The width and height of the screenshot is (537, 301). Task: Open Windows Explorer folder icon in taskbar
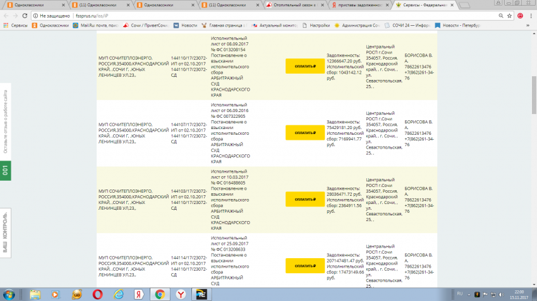35,294
